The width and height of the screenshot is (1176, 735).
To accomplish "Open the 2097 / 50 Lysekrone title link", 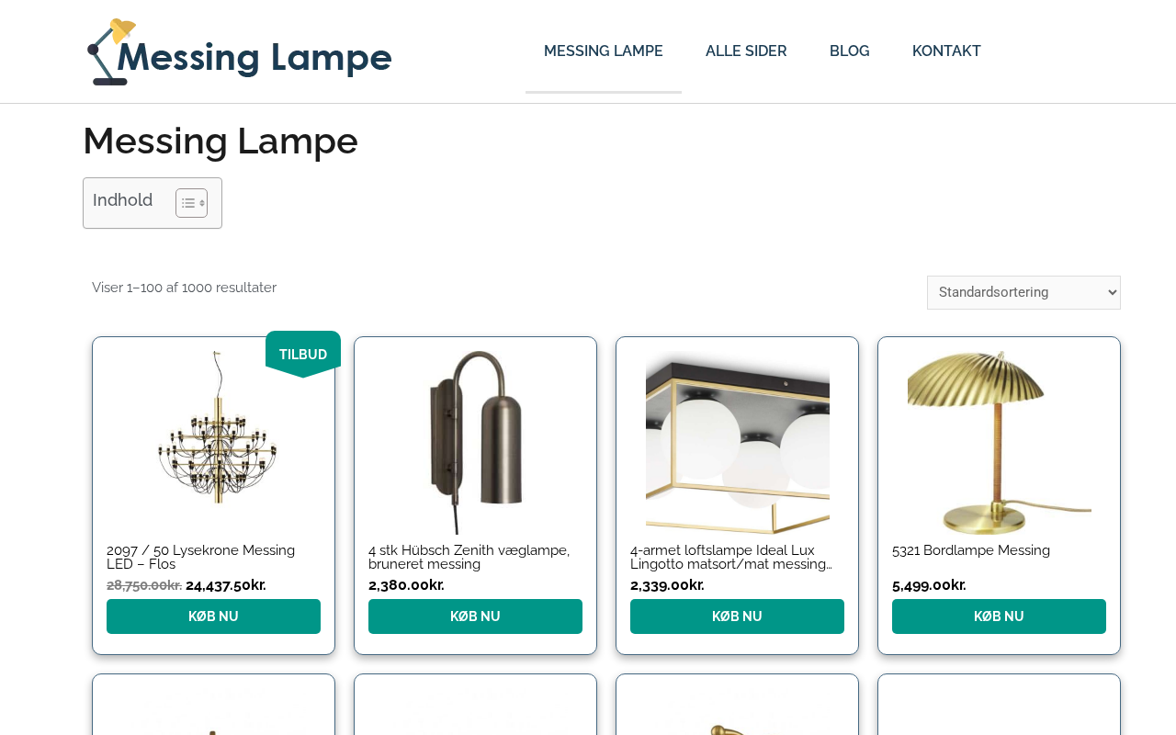I will tap(200, 557).
